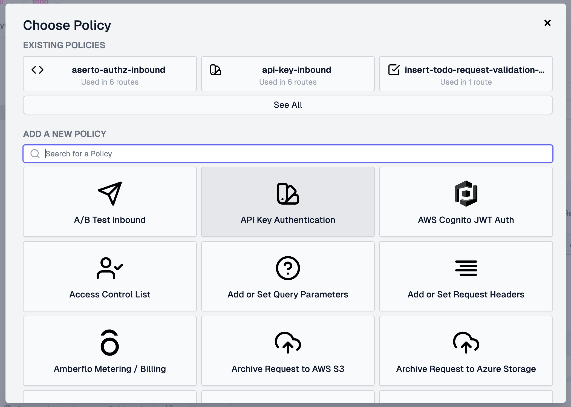
Task: Choose Archive Request to Azure Storage policy
Action: 466,351
